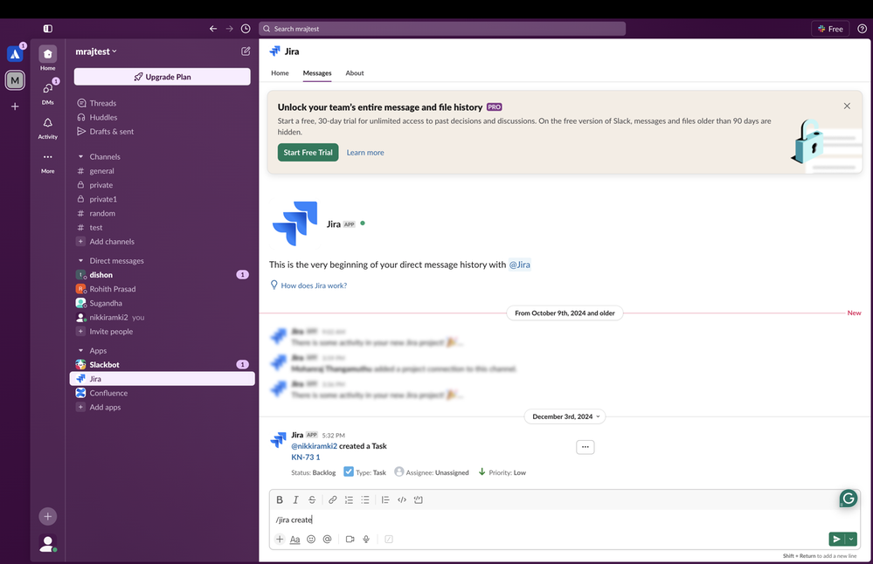Switch to the Home tab of Jira
873x564 pixels.
280,72
